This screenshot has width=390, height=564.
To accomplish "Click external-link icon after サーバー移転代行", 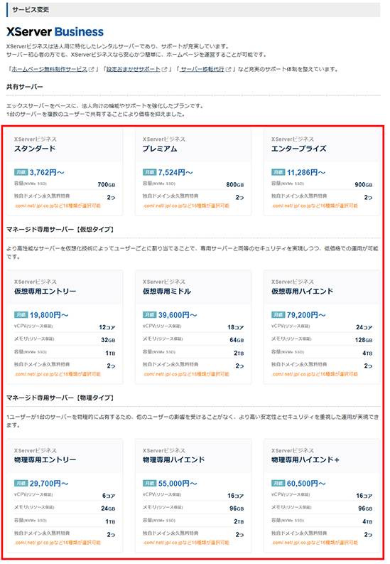I will (229, 69).
